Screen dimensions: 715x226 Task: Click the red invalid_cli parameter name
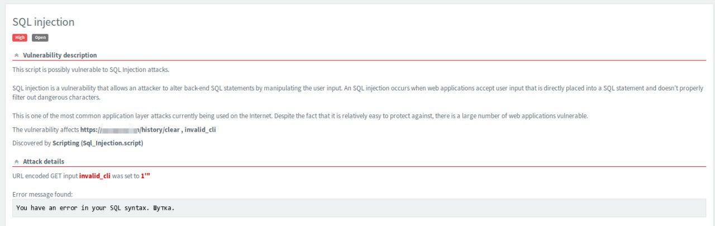[x=95, y=175]
